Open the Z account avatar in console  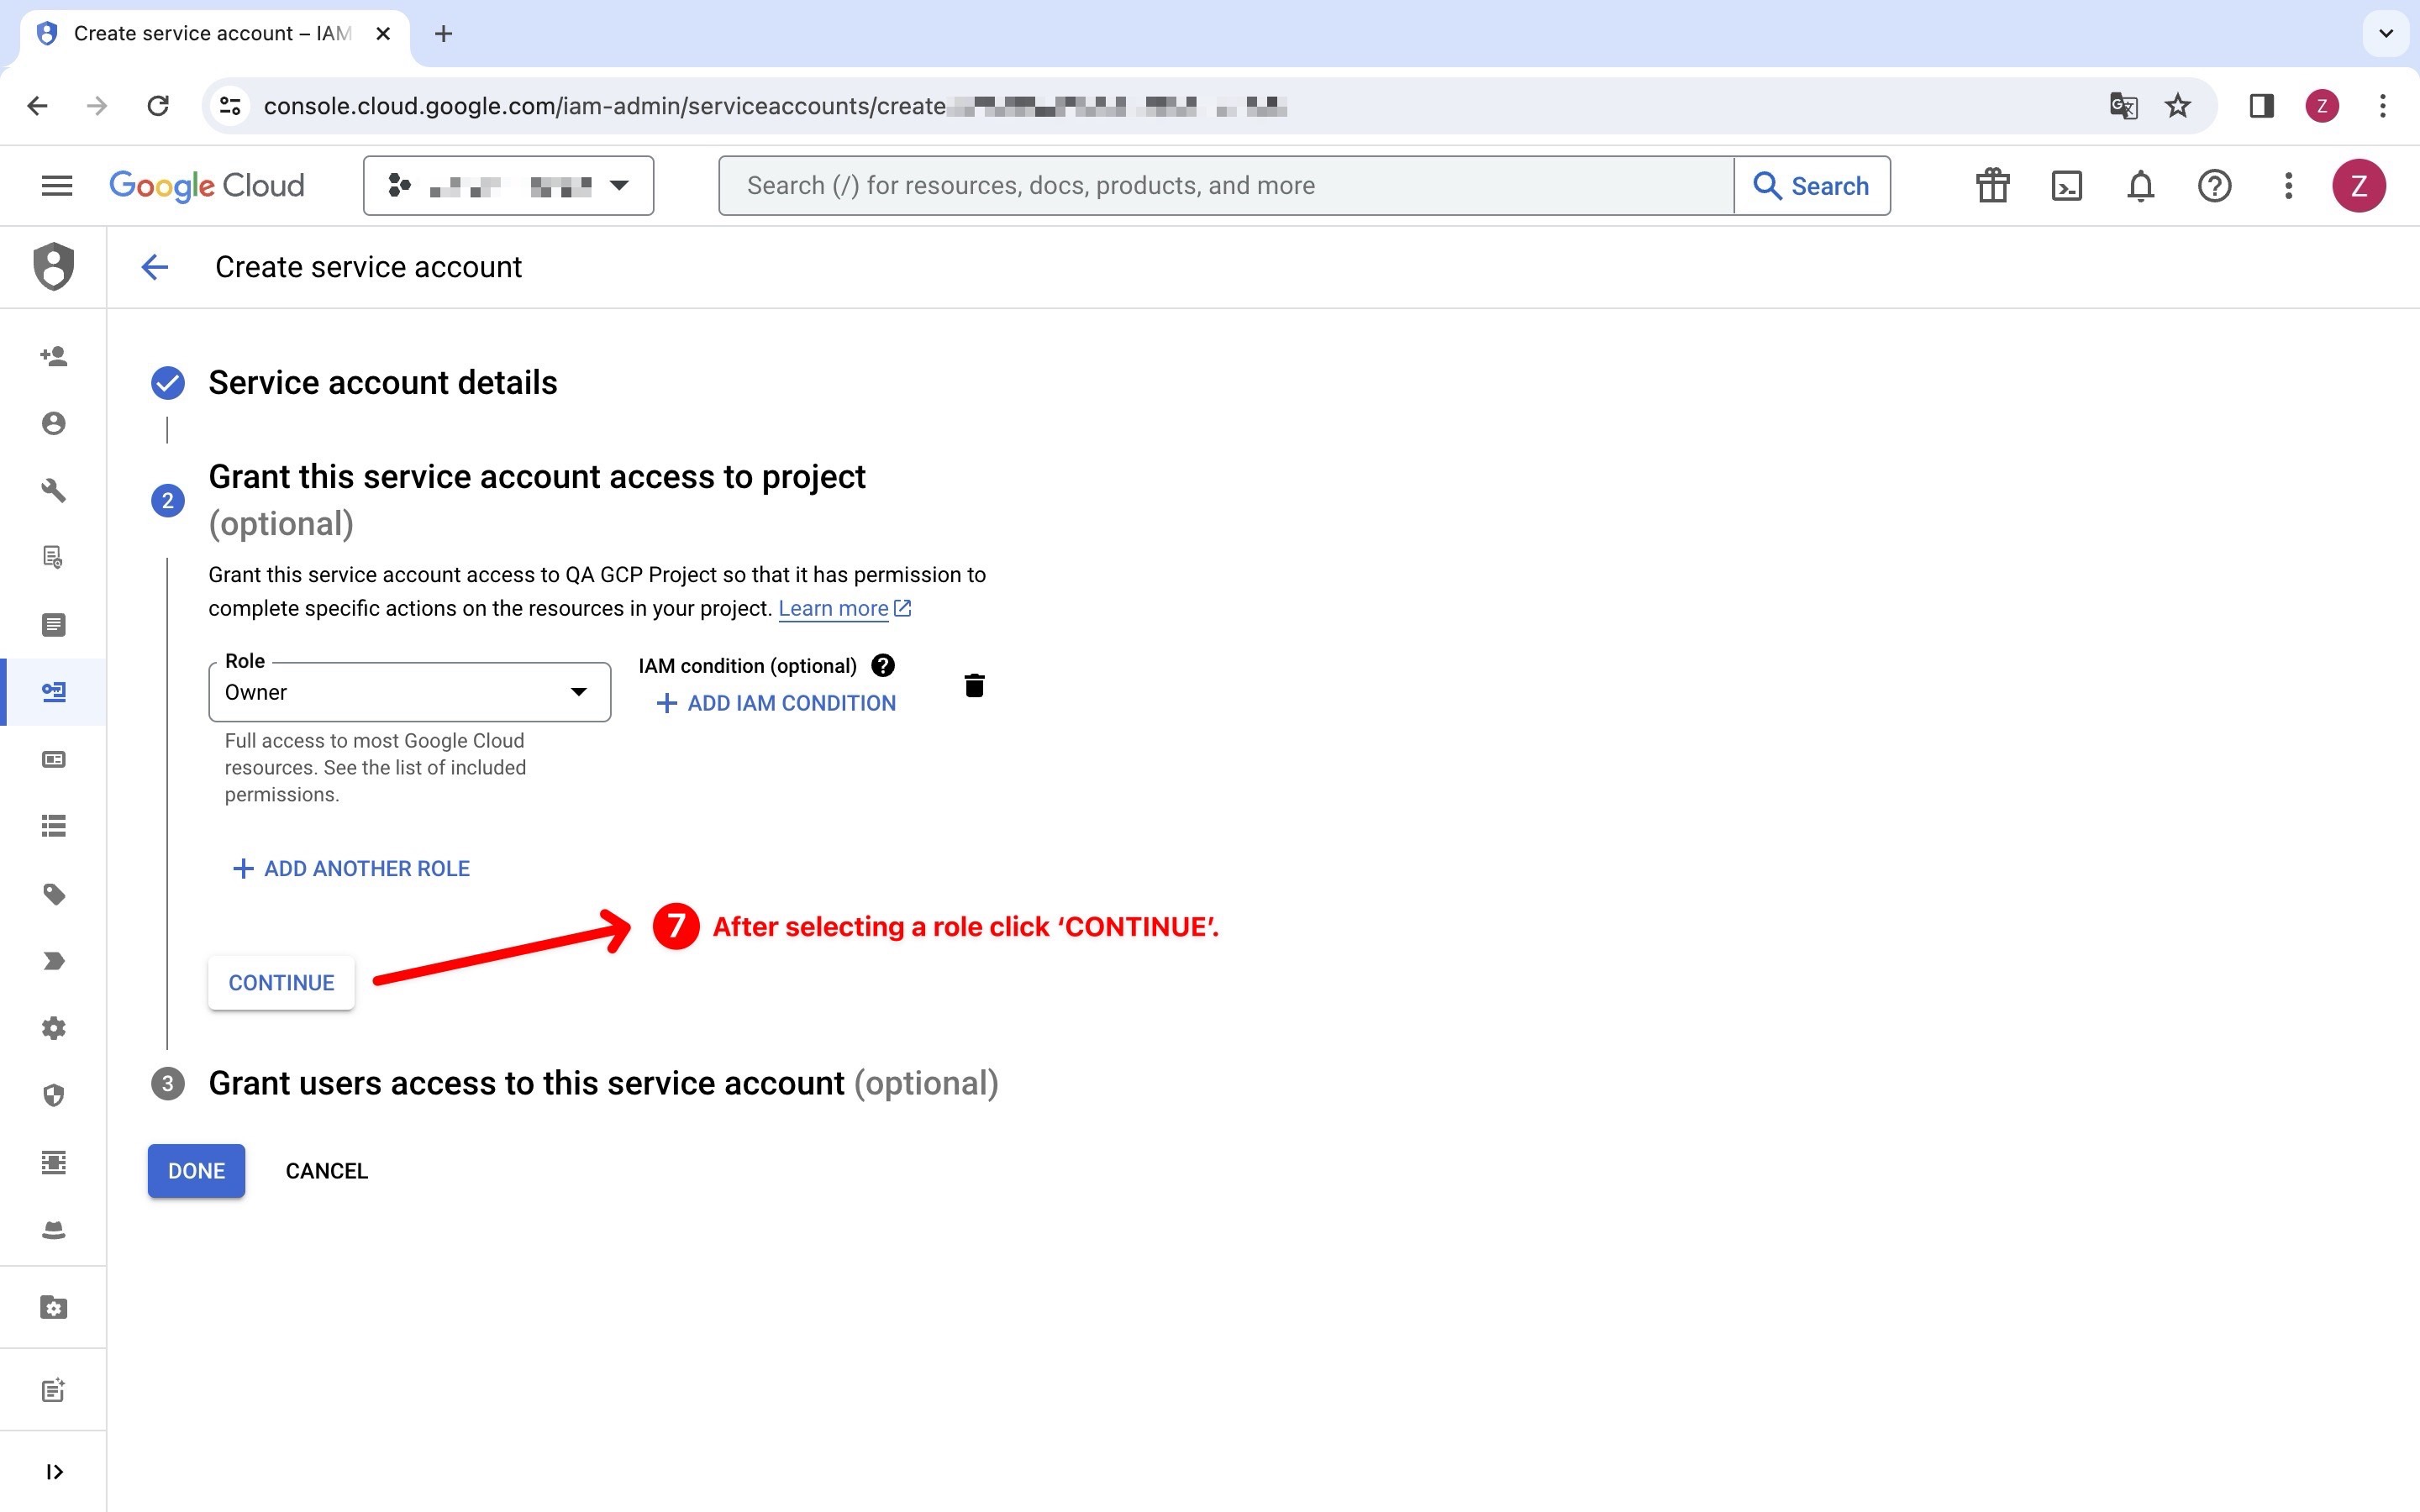(2359, 185)
